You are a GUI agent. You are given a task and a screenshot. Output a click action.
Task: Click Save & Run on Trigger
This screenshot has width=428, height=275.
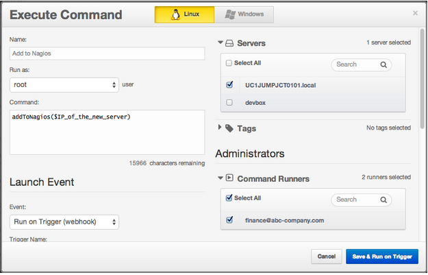point(381,256)
